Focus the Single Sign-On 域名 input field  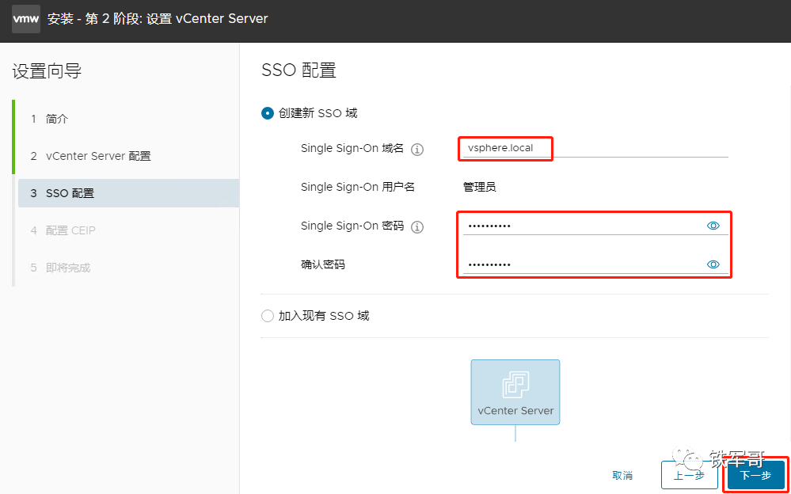(x=595, y=148)
